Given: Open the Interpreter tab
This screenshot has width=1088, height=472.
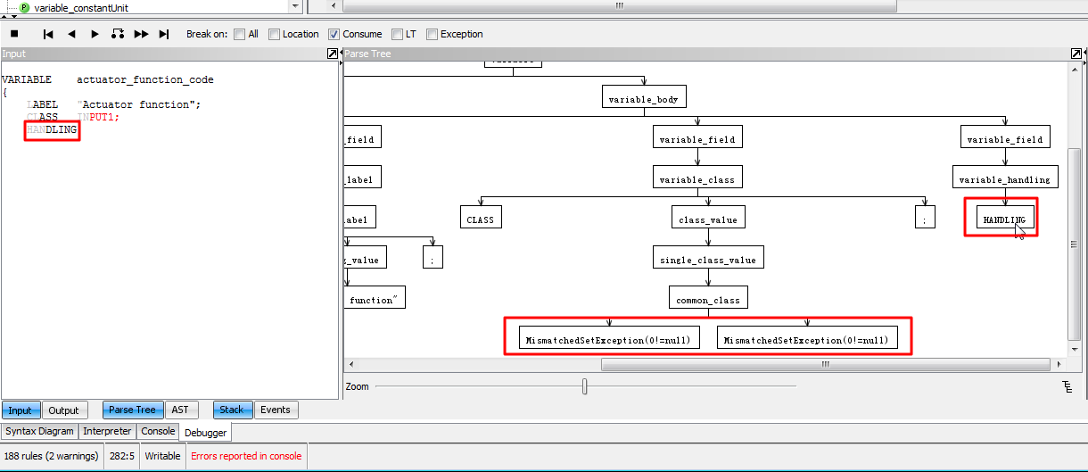Looking at the screenshot, I should (108, 431).
